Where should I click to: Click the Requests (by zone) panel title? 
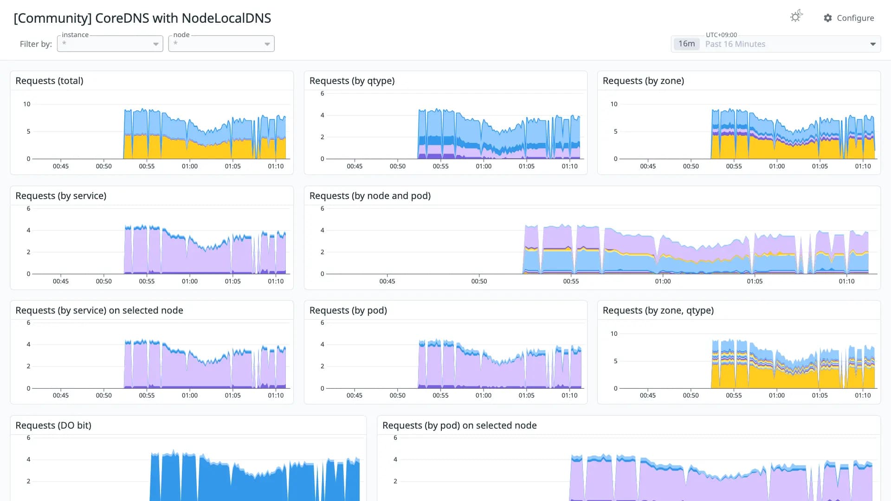pos(643,81)
